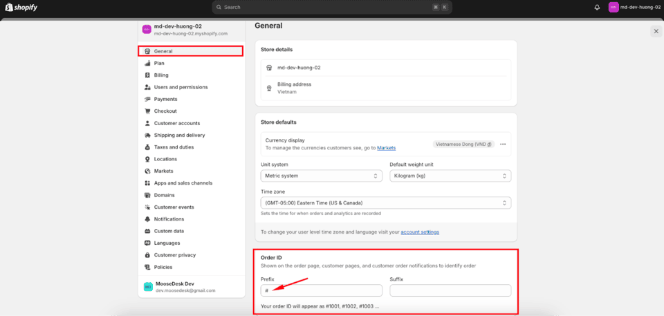Follow the Markets link in Currency display
The height and width of the screenshot is (316, 664).
click(x=386, y=148)
